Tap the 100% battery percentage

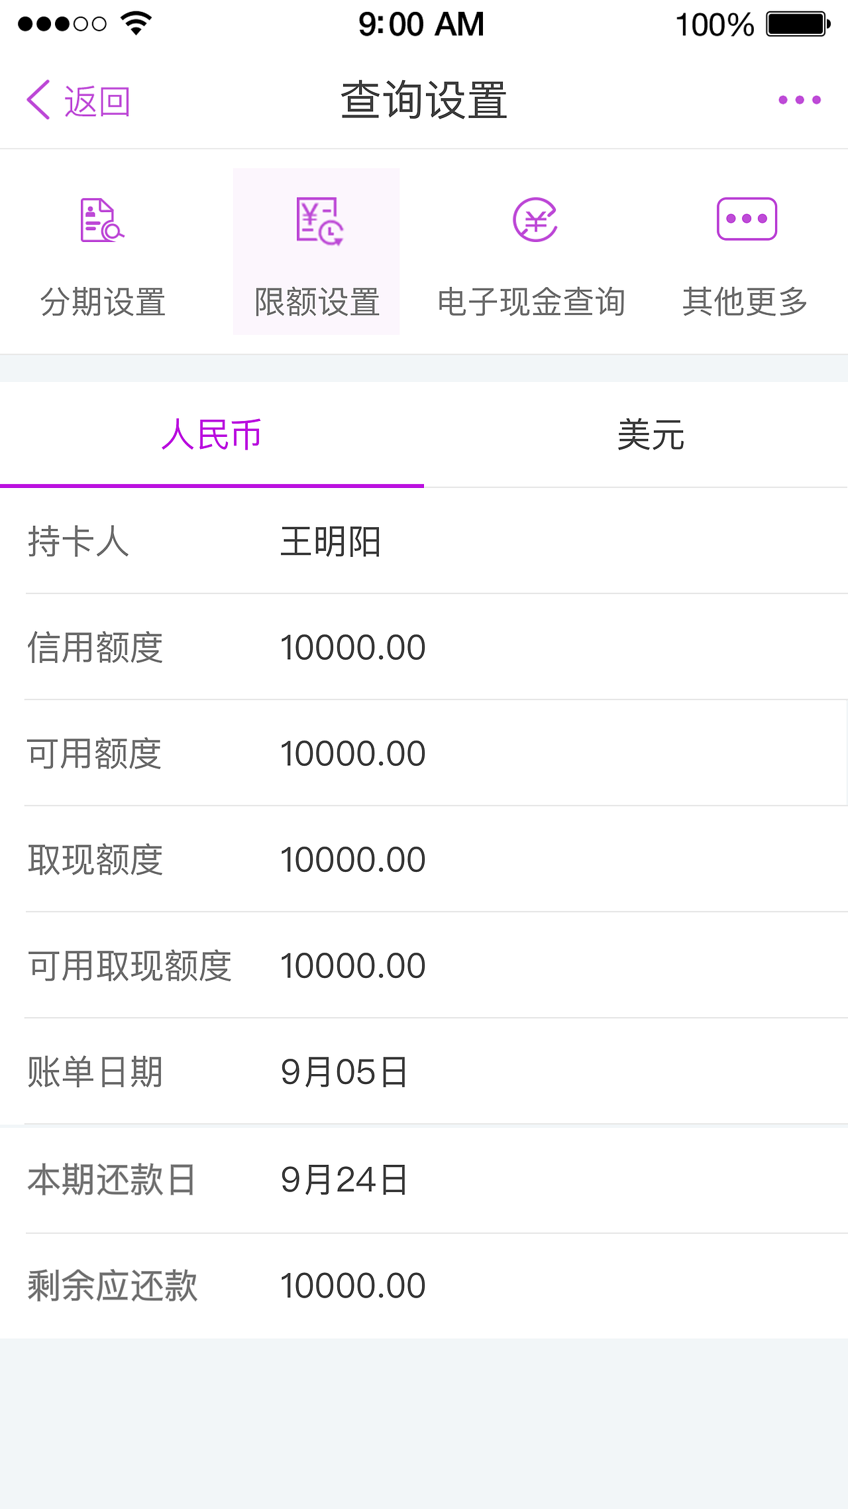(x=714, y=25)
